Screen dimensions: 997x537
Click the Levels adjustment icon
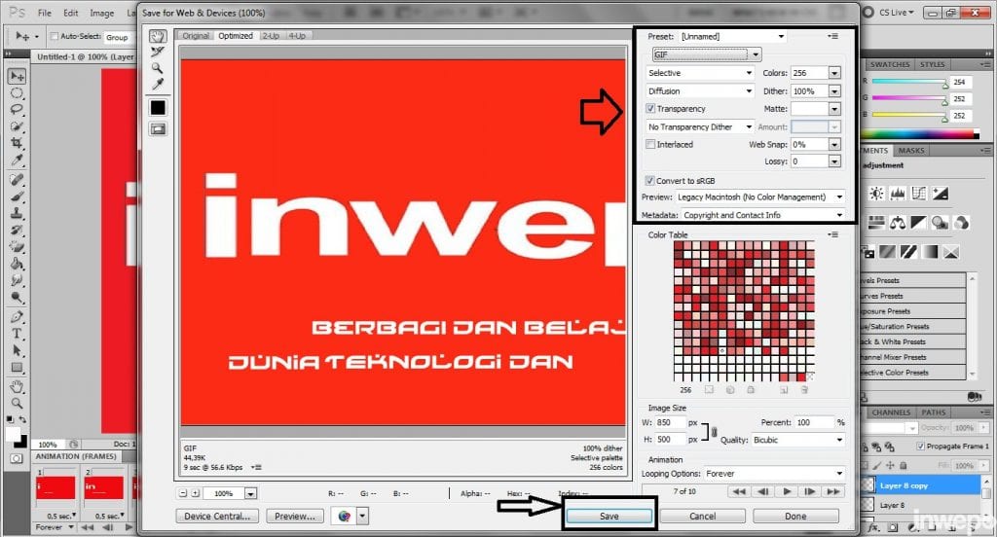pos(898,194)
